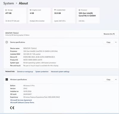
Task: Copy the Windows specifications
Action: coord(108,80)
